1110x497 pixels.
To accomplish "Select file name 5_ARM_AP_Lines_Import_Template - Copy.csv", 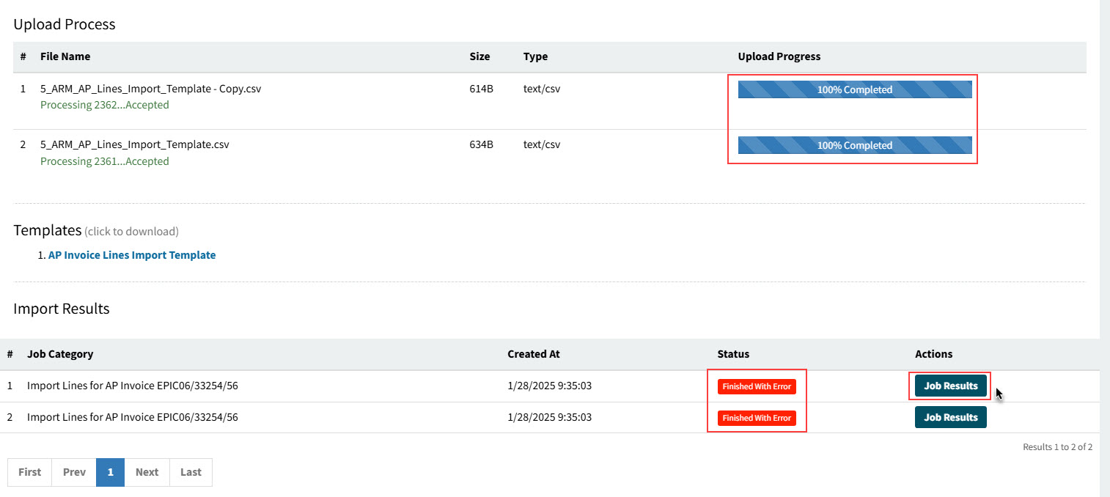I will 150,89.
